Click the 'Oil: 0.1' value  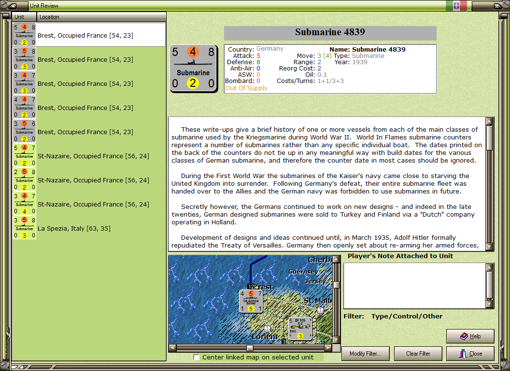(x=322, y=74)
